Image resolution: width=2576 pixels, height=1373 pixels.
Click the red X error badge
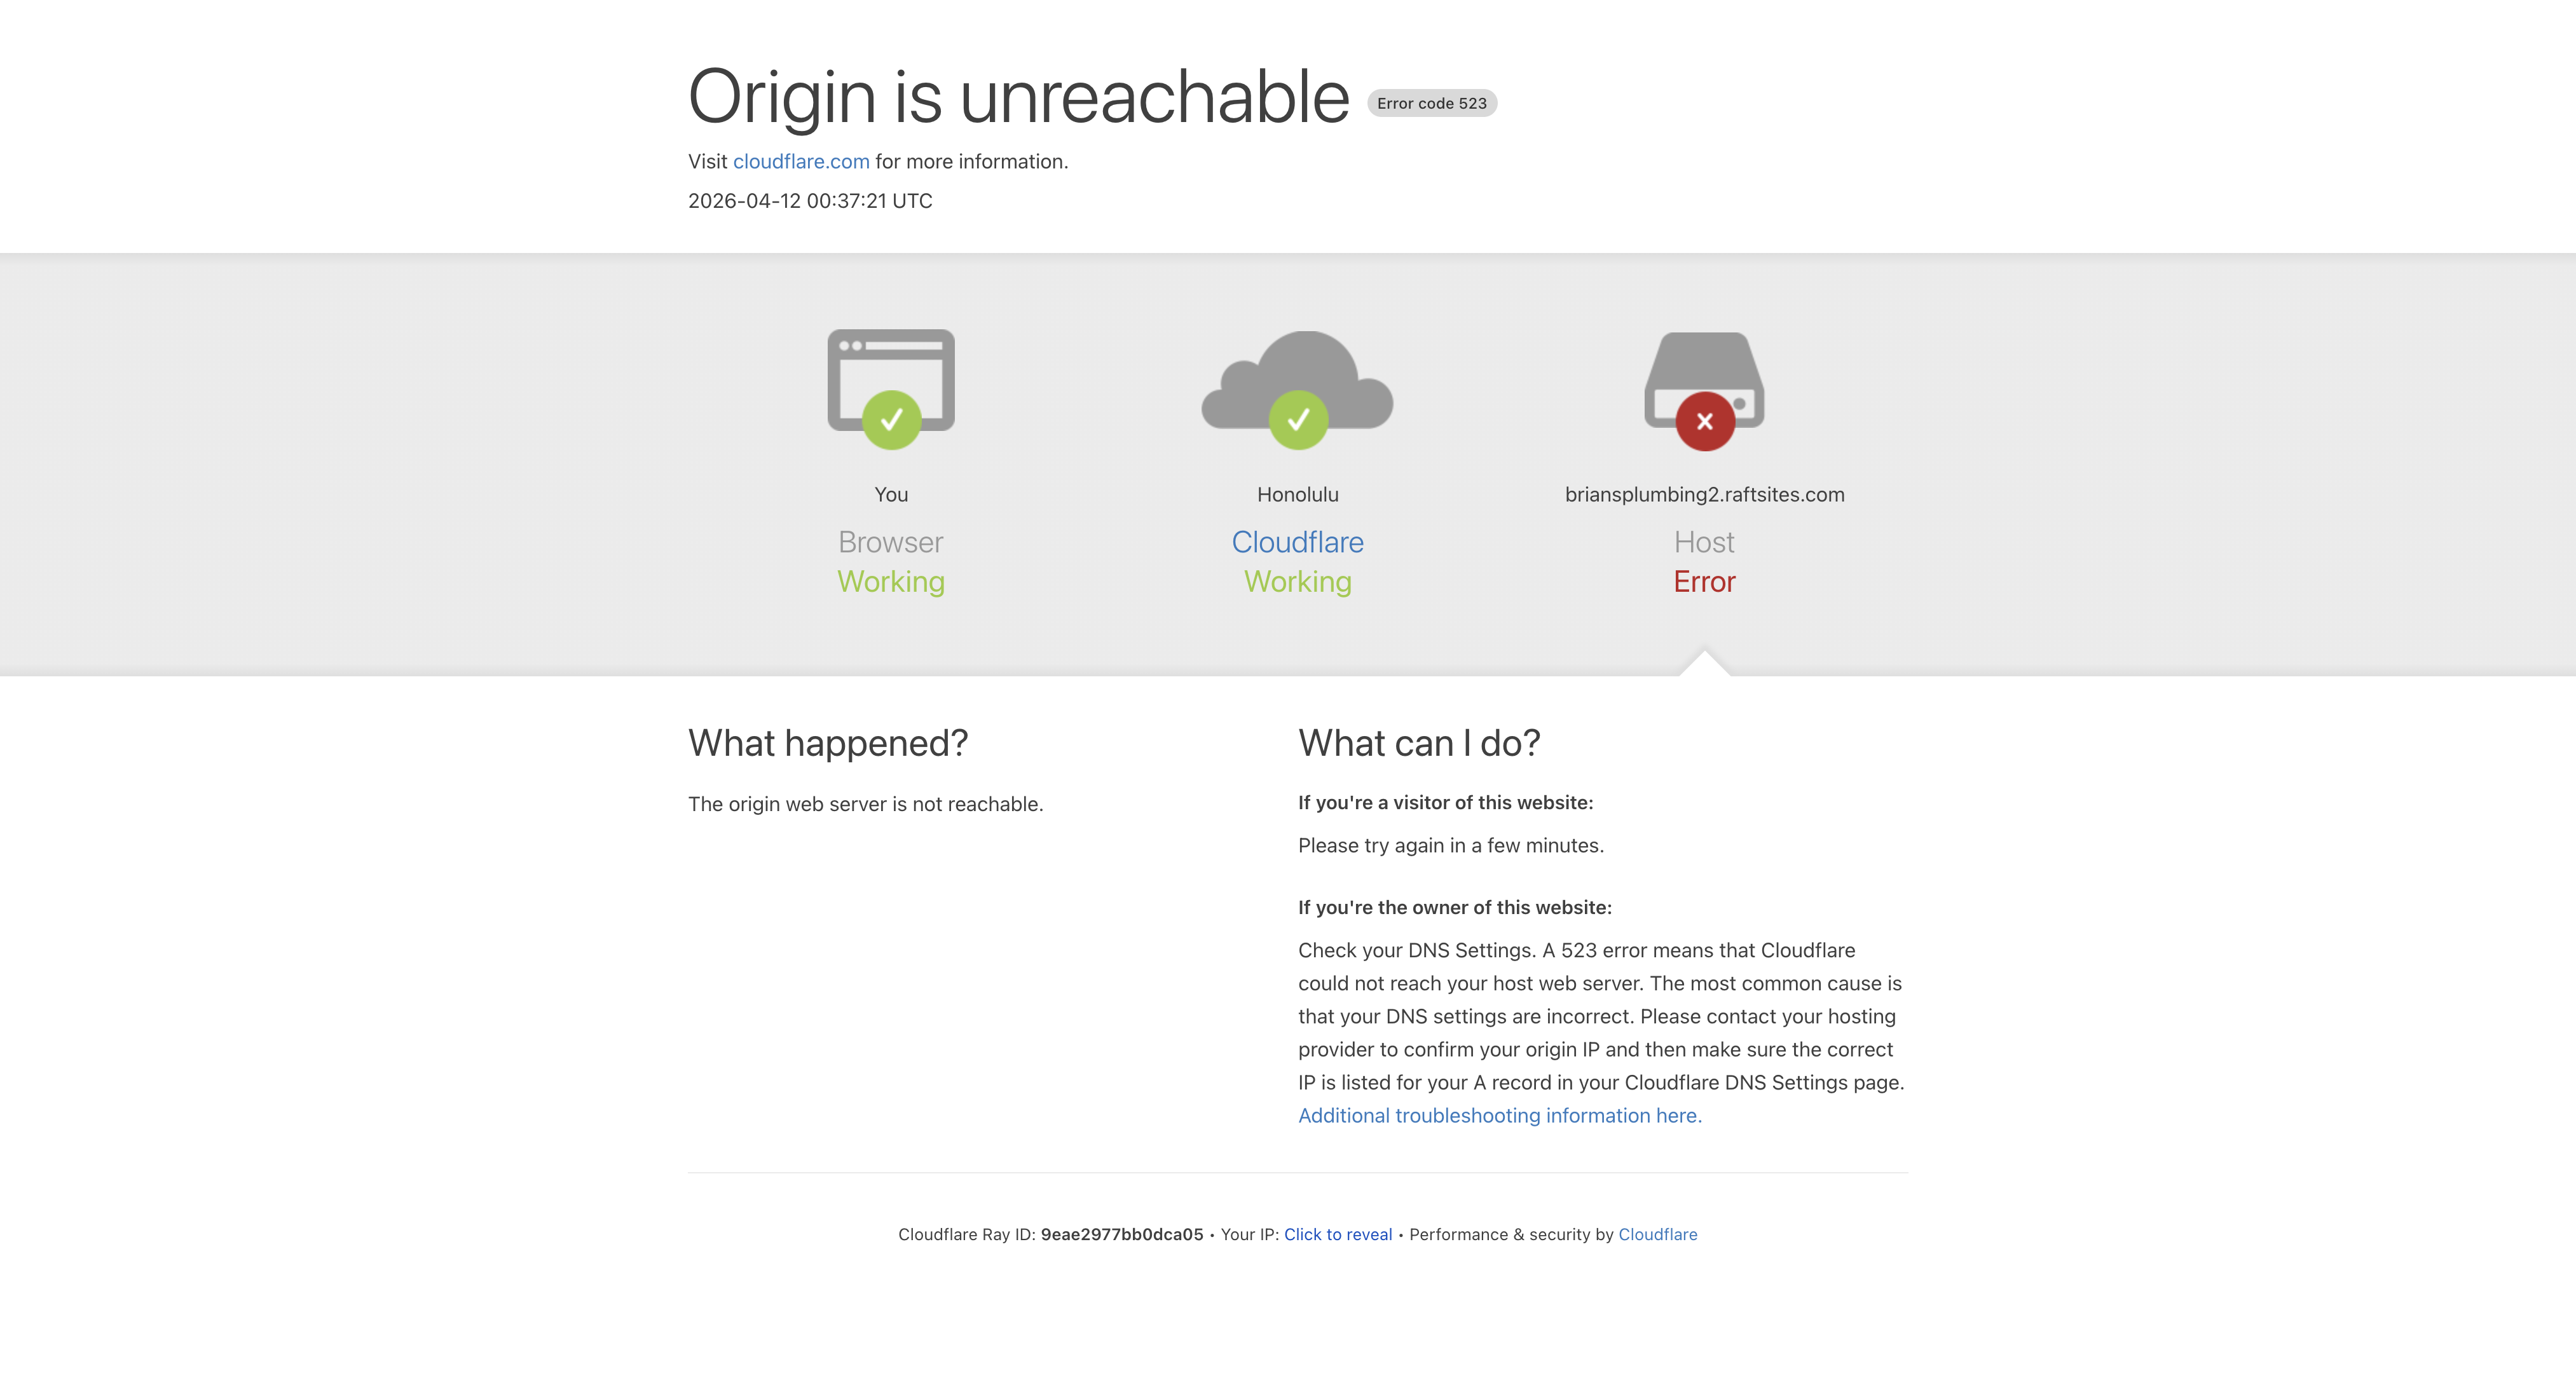1705,421
